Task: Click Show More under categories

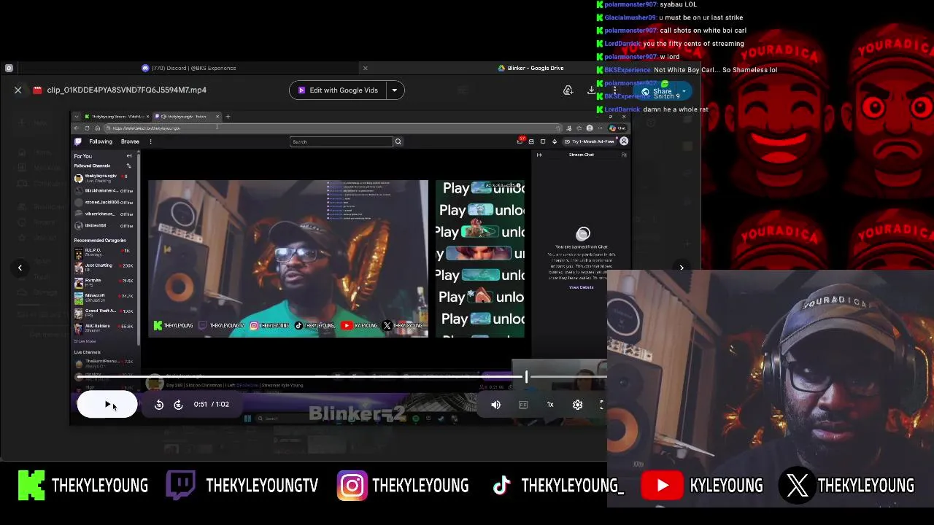Action: (x=85, y=341)
